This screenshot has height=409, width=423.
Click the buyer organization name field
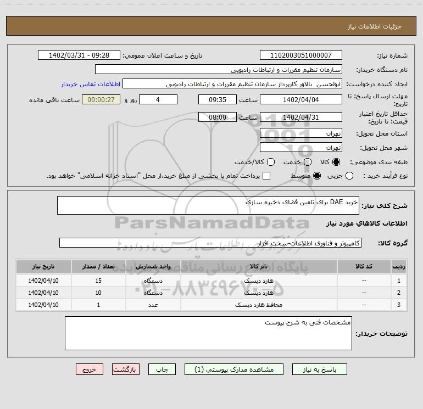pos(219,70)
